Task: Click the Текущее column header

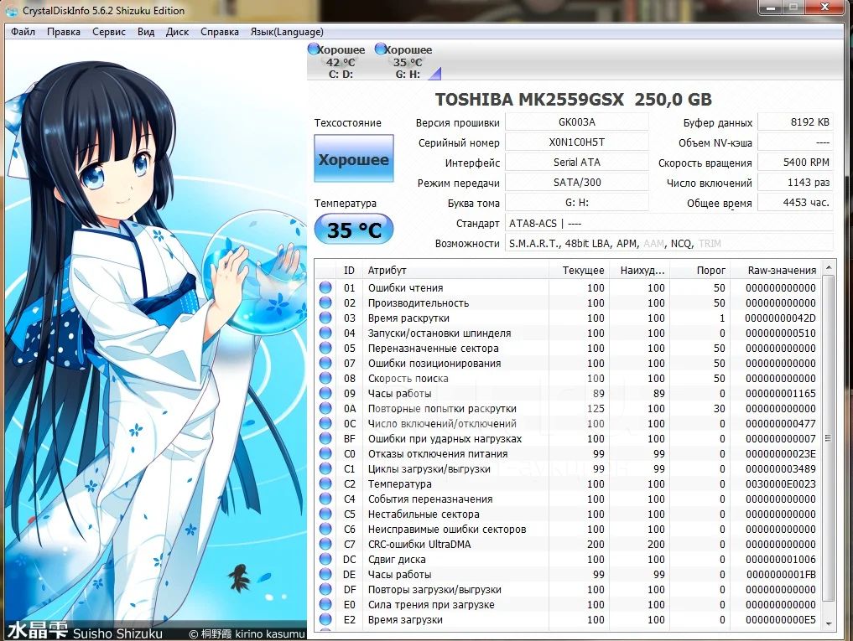Action: click(579, 270)
